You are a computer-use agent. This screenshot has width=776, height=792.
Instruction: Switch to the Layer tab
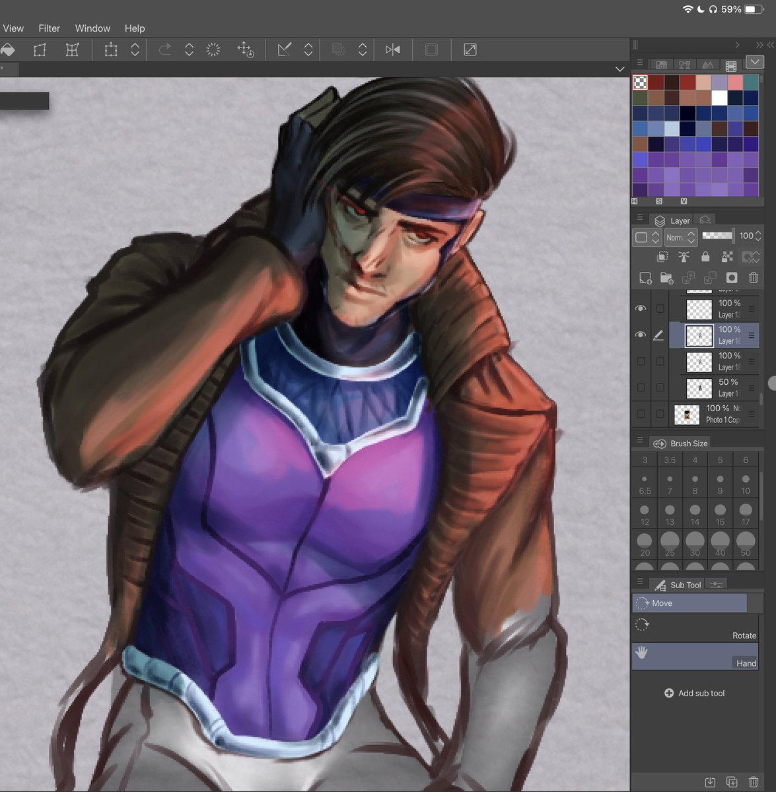678,220
